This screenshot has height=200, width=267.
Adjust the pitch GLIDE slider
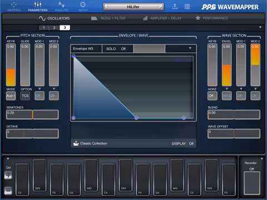coord(25,65)
